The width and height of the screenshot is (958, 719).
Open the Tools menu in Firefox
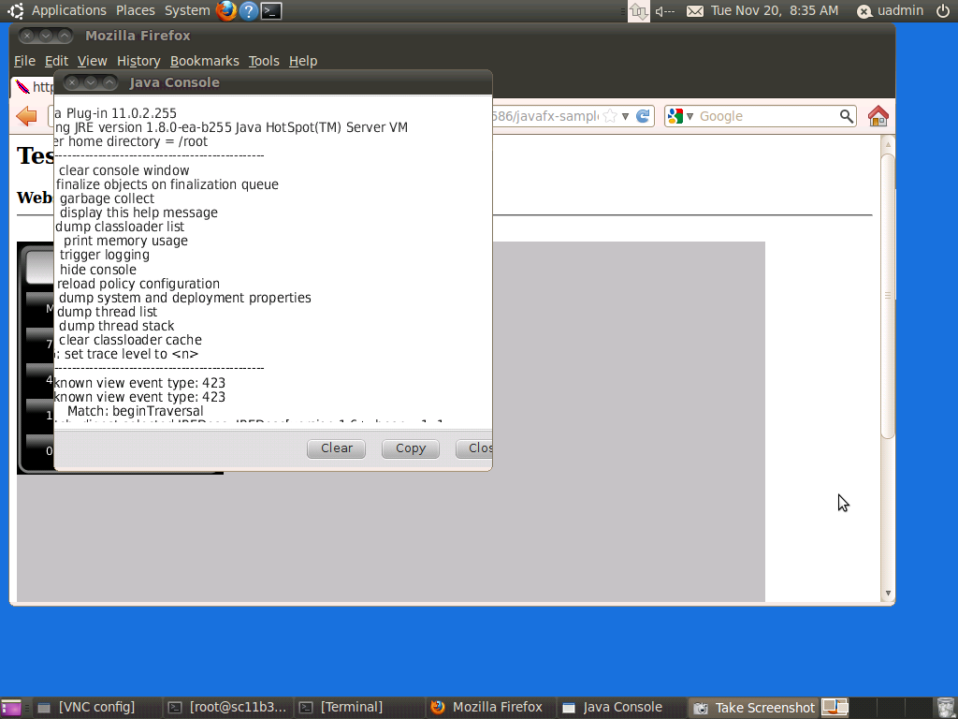[x=264, y=61]
